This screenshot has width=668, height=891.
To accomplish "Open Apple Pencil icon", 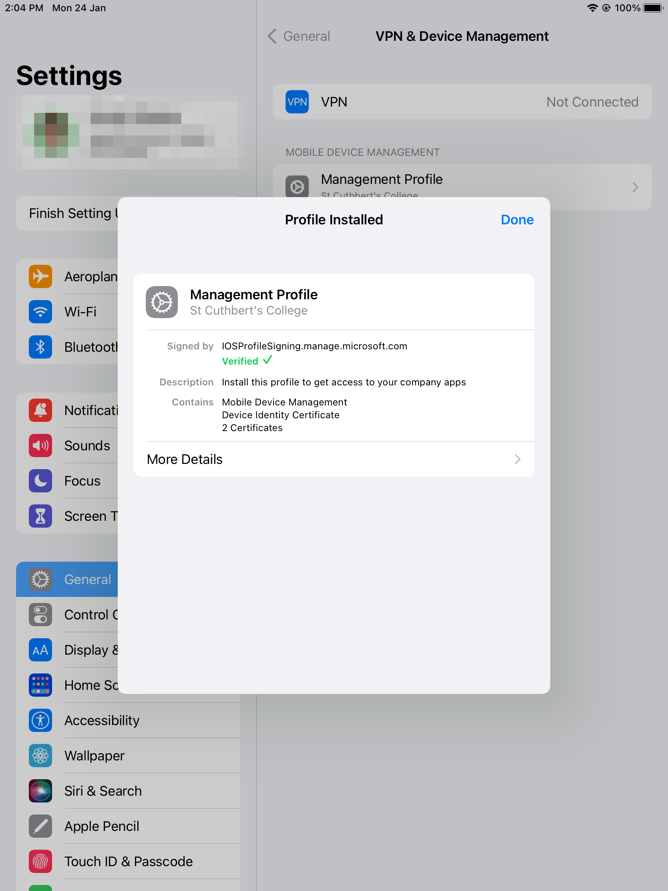I will tap(40, 826).
